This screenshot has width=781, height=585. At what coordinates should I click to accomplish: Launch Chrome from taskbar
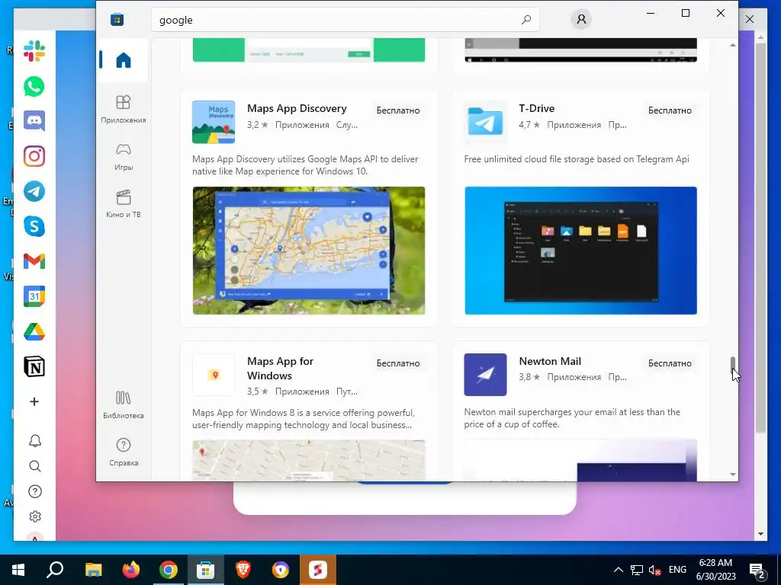pyautogui.click(x=169, y=570)
